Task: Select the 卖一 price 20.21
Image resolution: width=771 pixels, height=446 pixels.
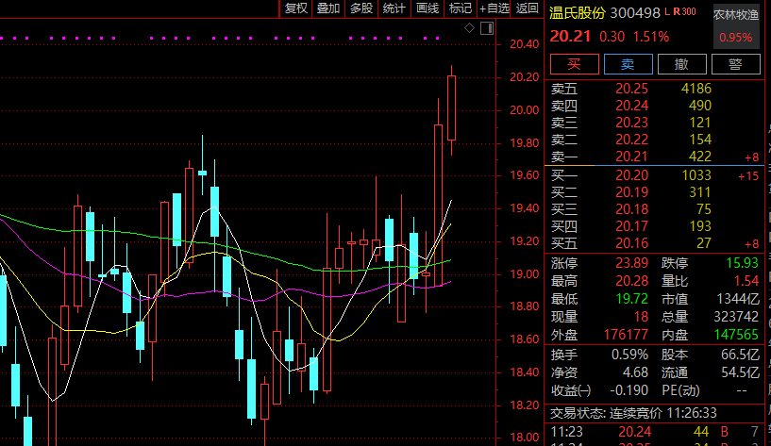Action: point(632,157)
